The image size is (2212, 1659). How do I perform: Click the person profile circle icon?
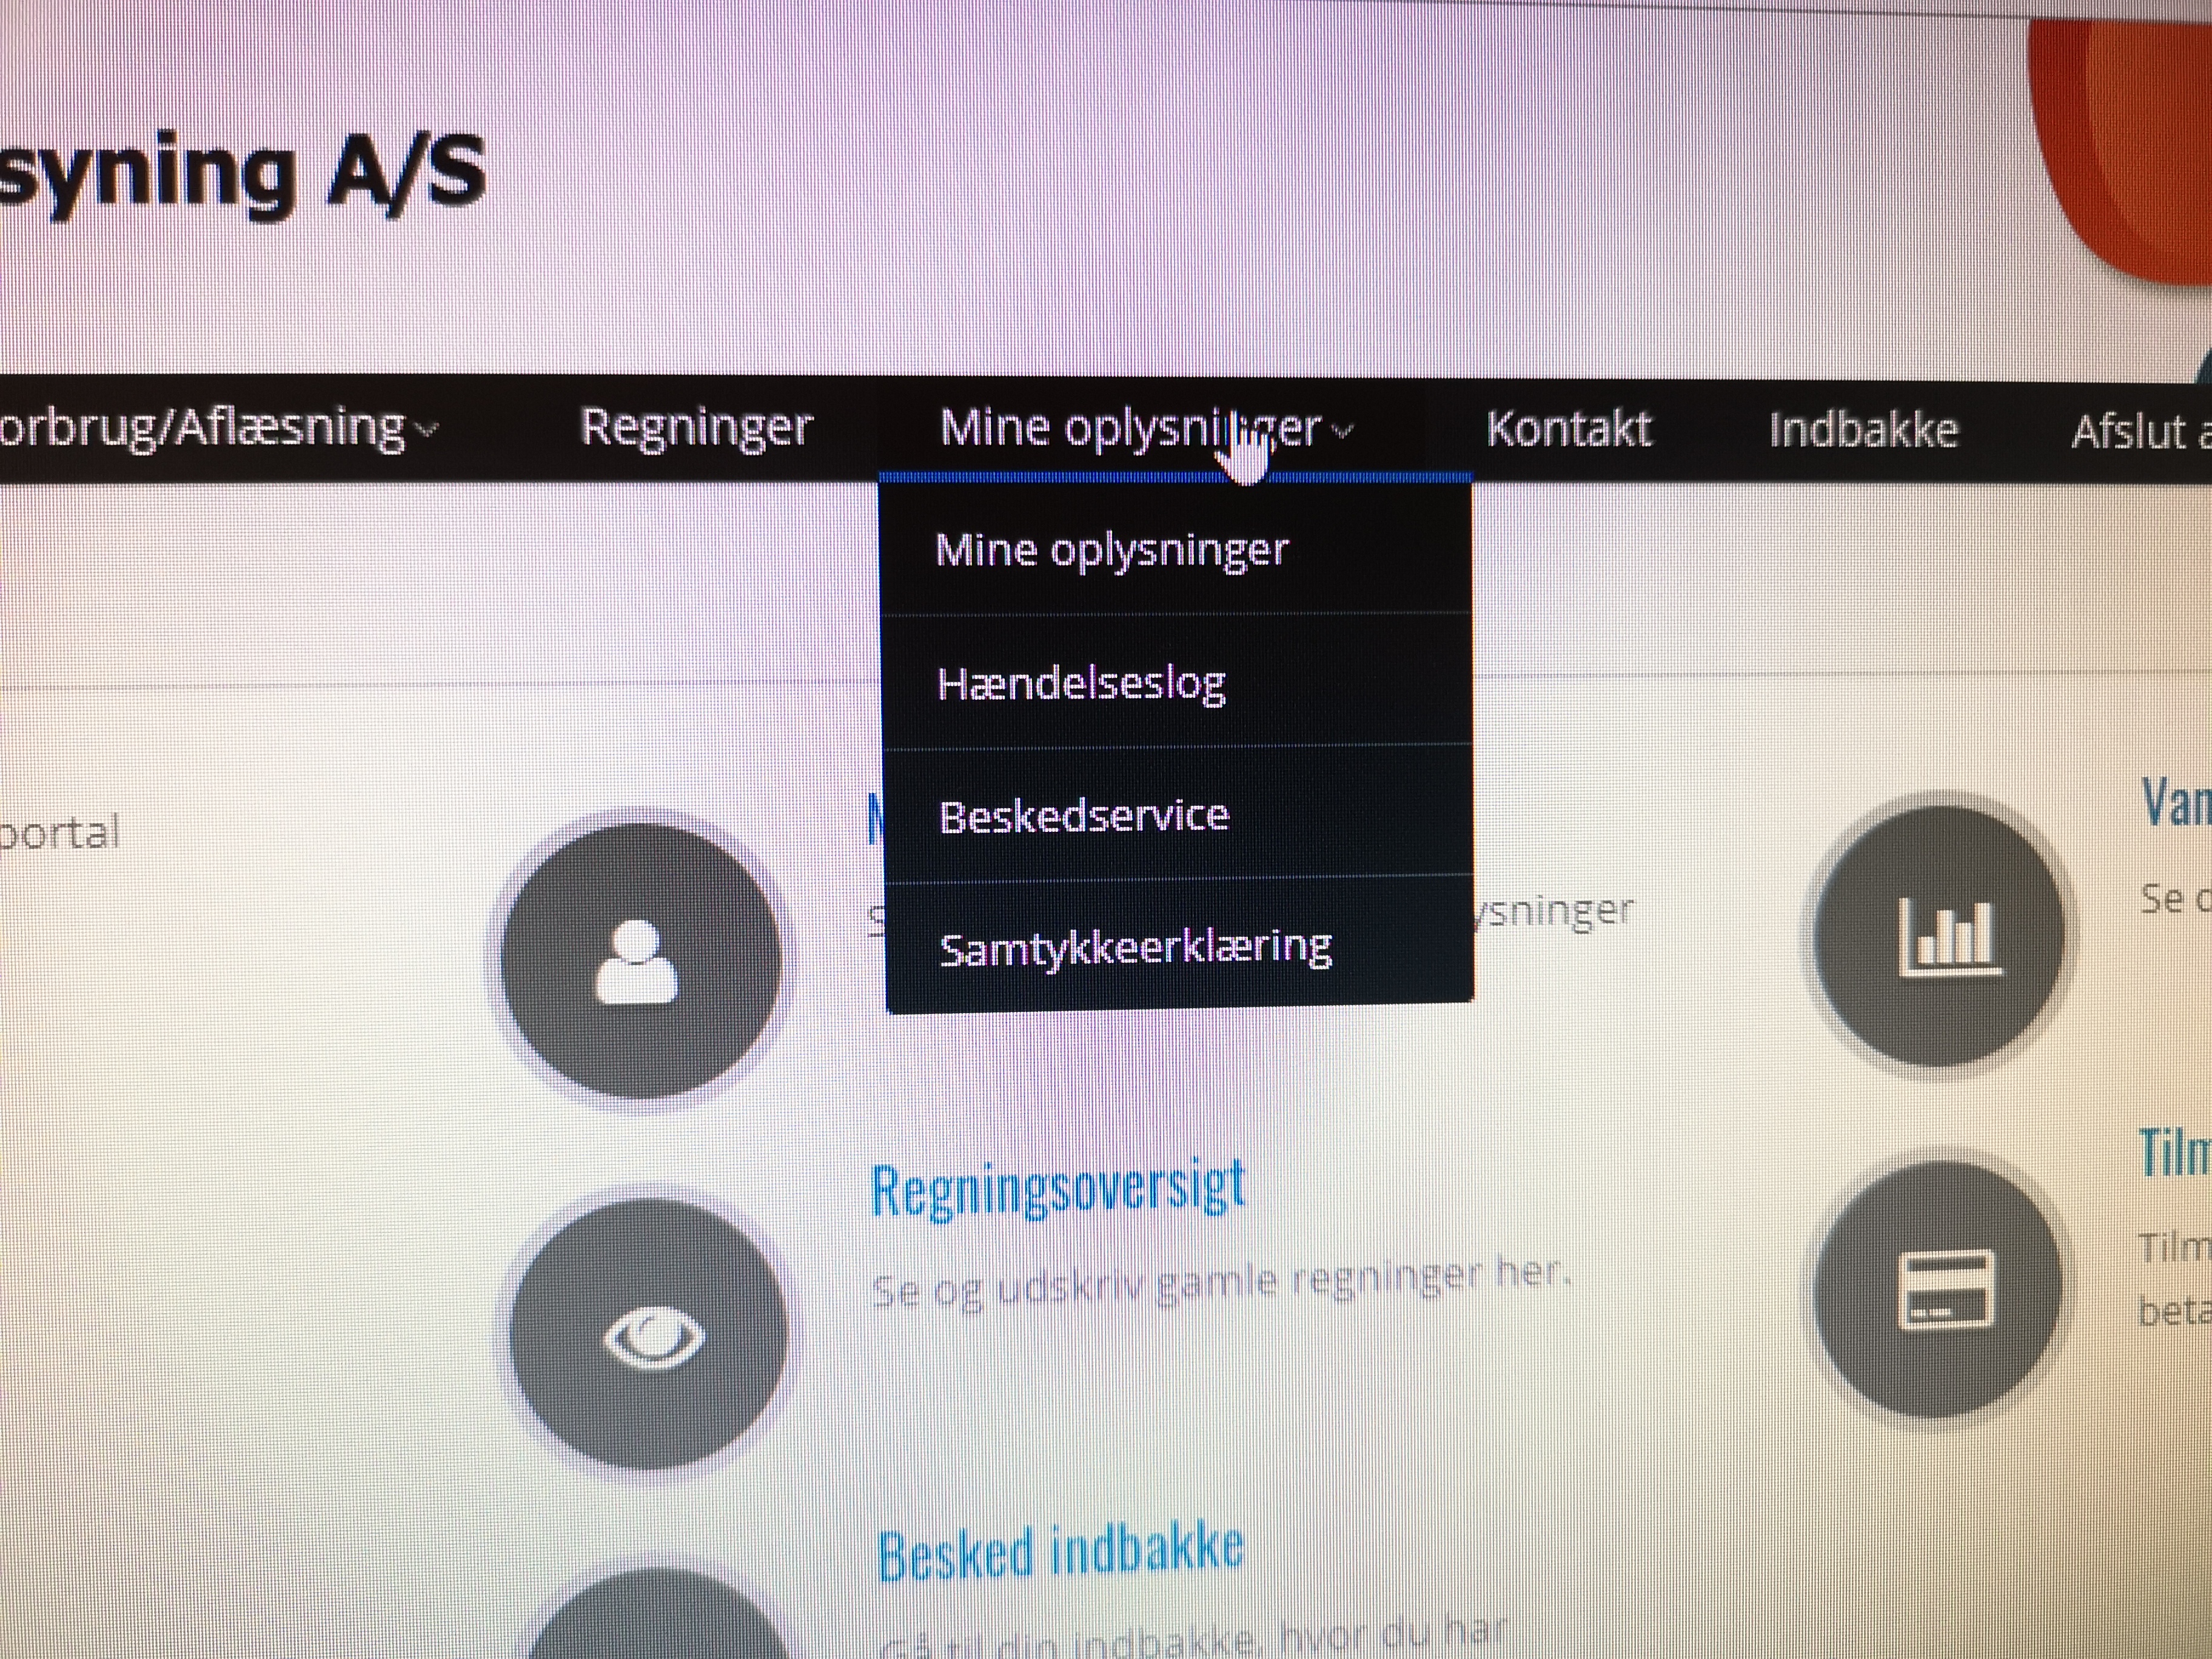640,961
